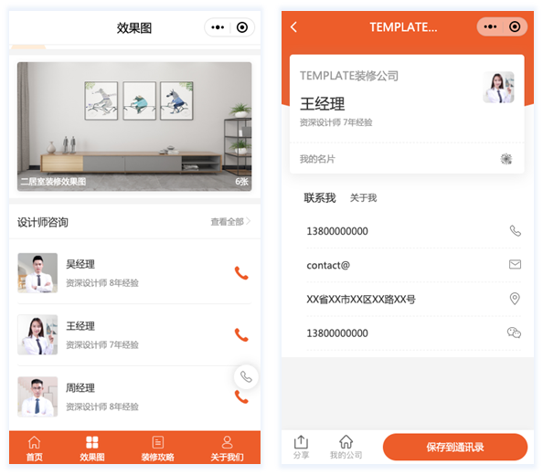Tap address XX省XX市XX区XX路XX号

pos(361,300)
